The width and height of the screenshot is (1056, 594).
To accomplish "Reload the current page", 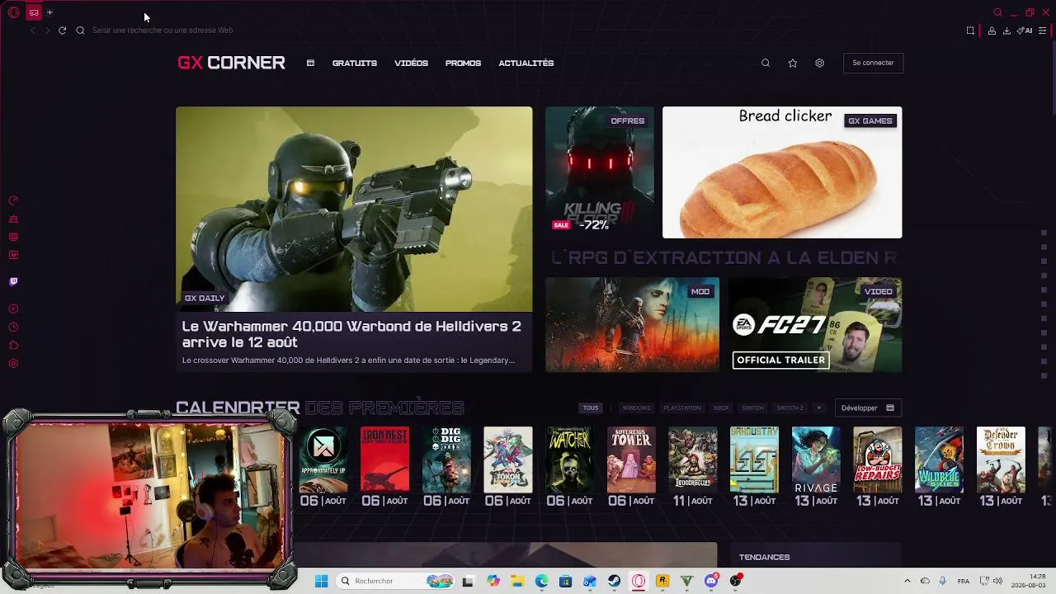I will 62,31.
